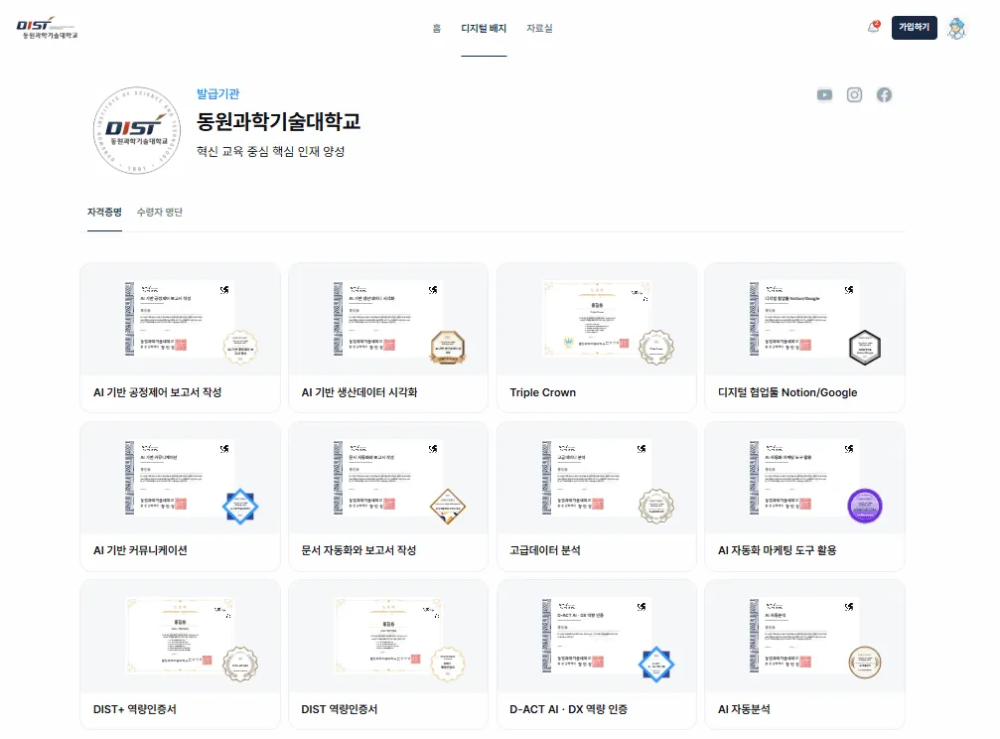1000x739 pixels.
Task: Click the 가입하기 button
Action: click(x=914, y=28)
